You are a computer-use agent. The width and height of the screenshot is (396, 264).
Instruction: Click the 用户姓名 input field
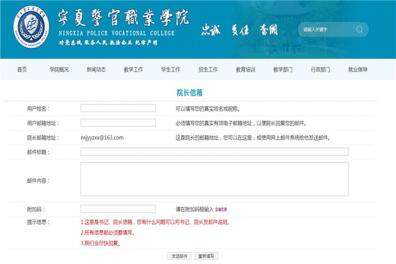tap(117, 108)
